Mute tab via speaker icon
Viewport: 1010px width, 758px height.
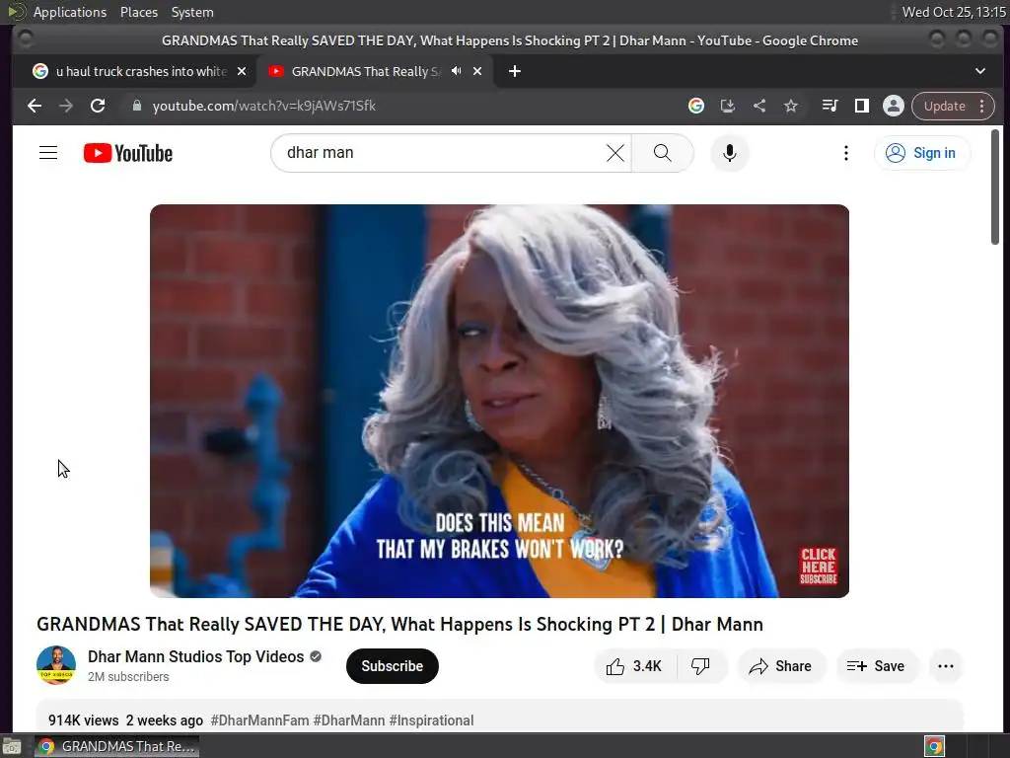click(456, 71)
